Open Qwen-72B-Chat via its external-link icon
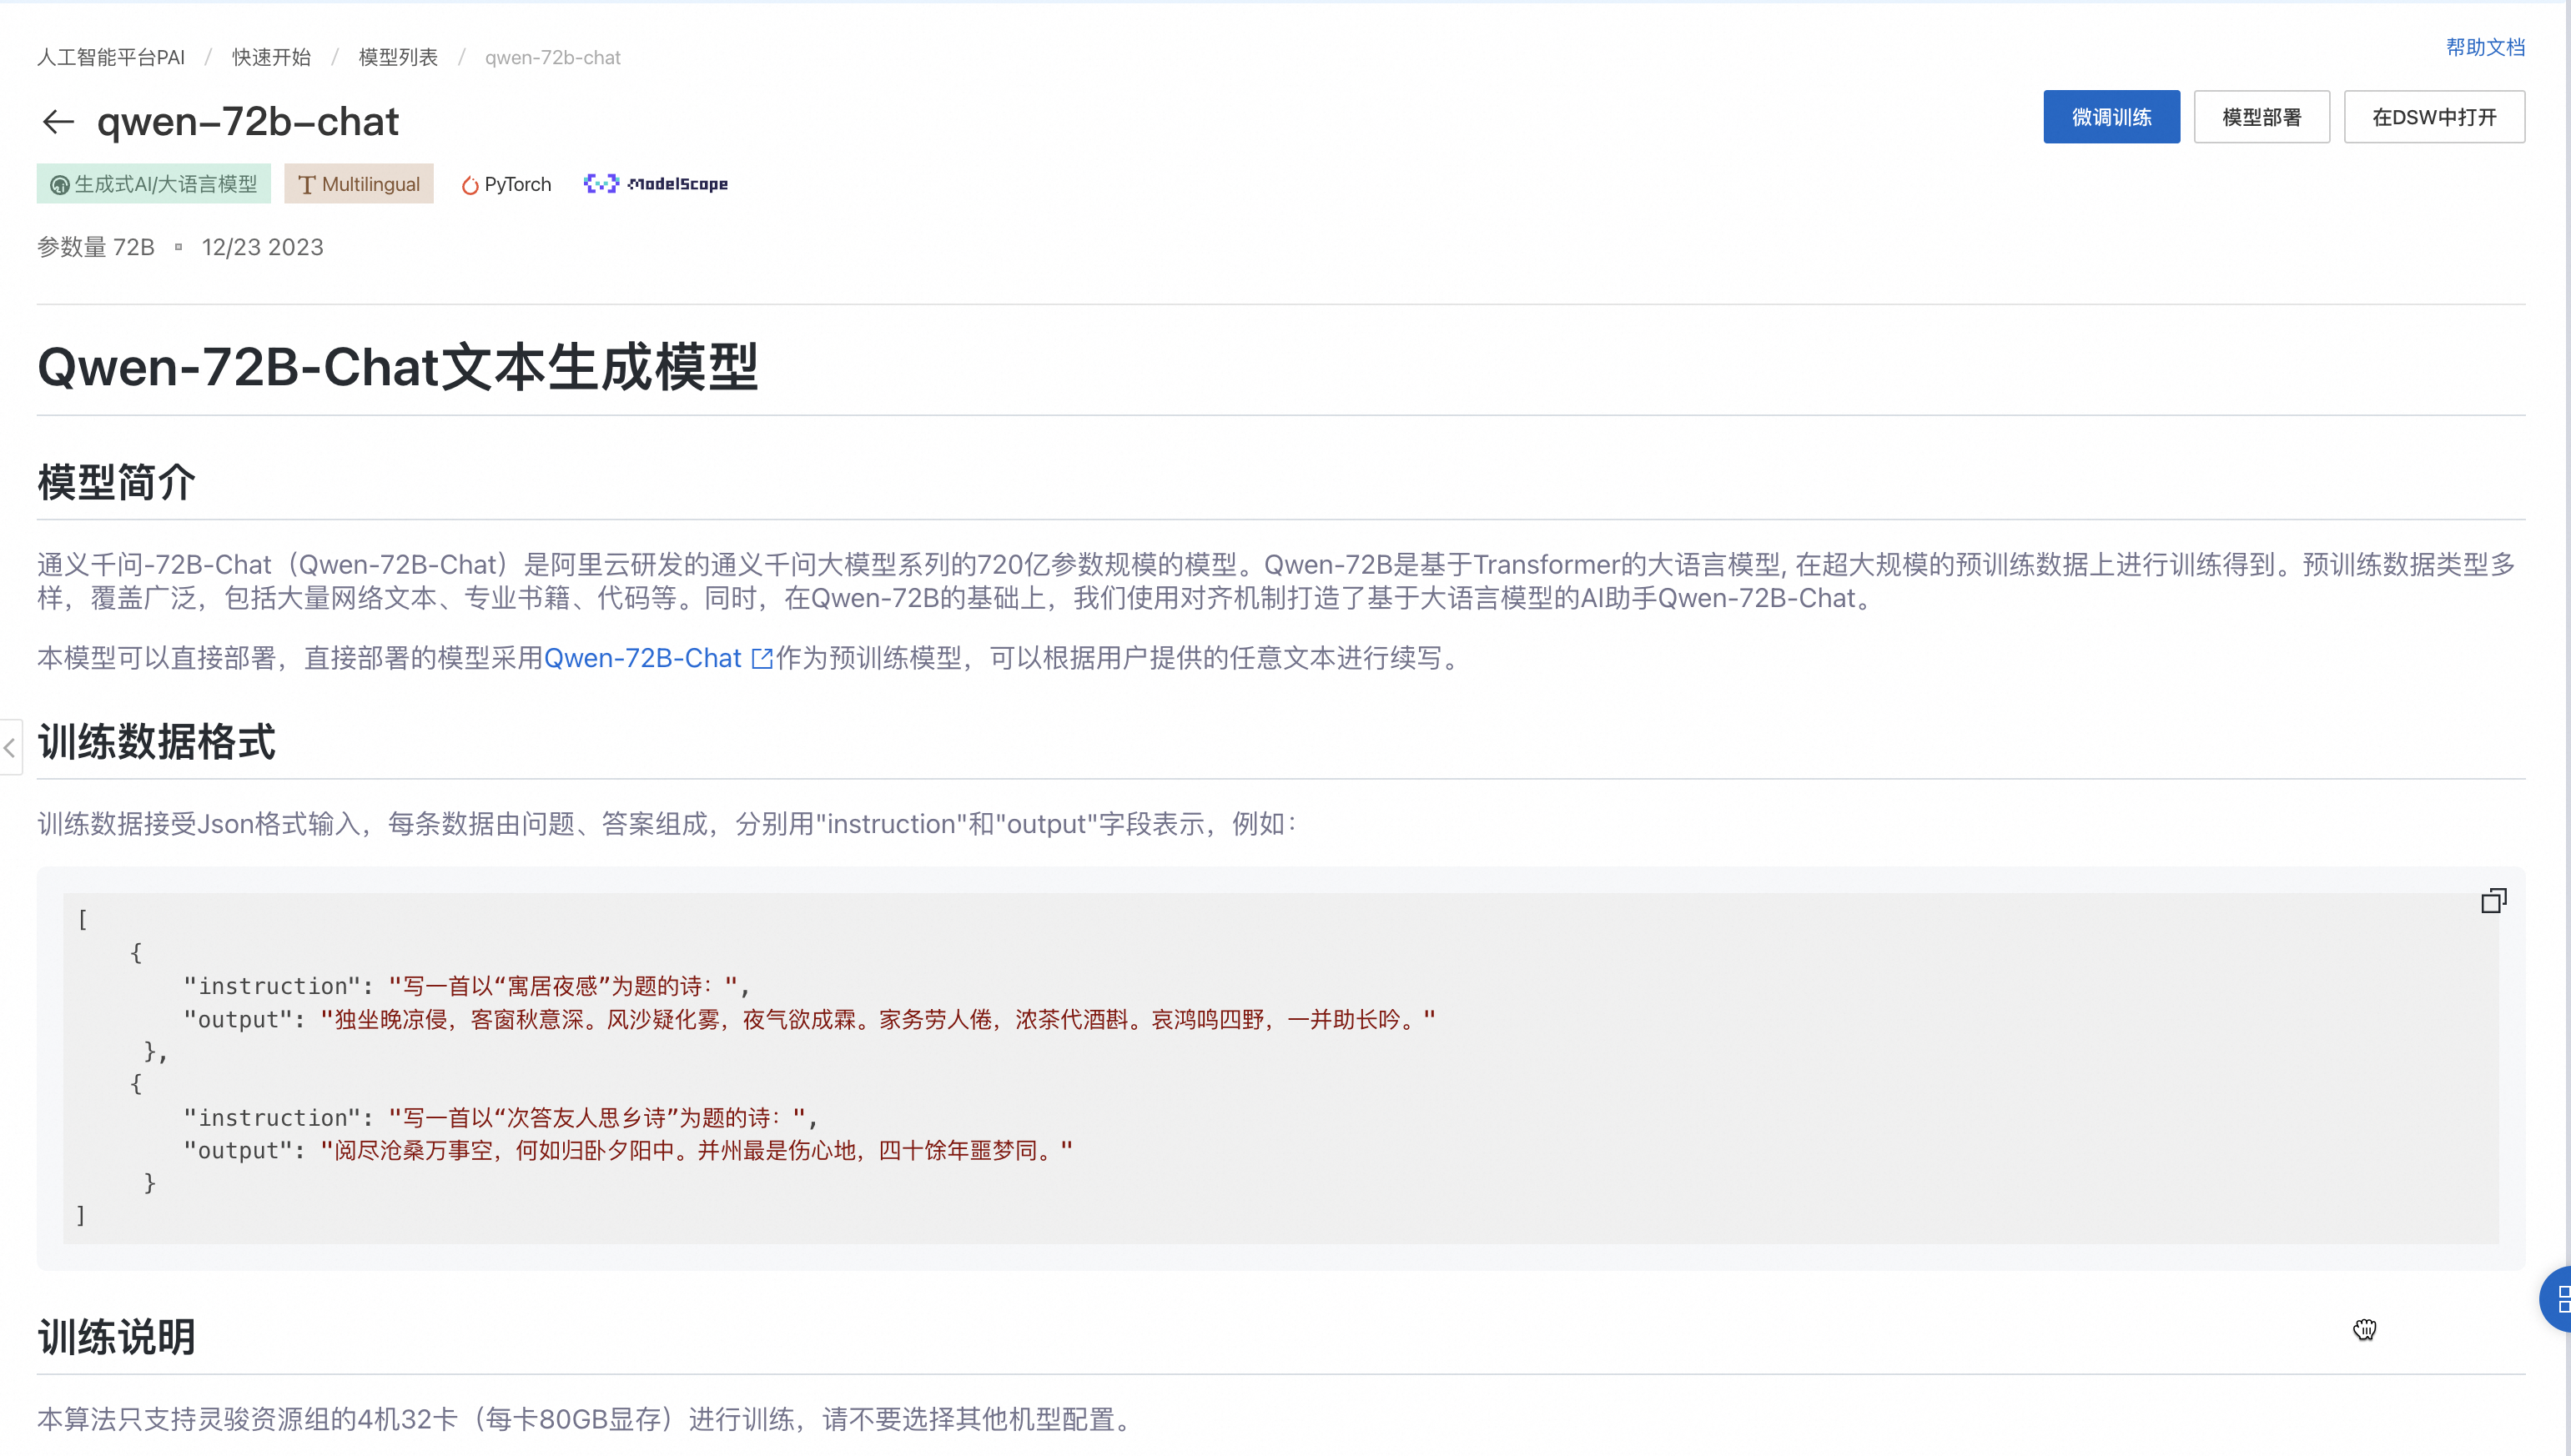 tap(762, 658)
